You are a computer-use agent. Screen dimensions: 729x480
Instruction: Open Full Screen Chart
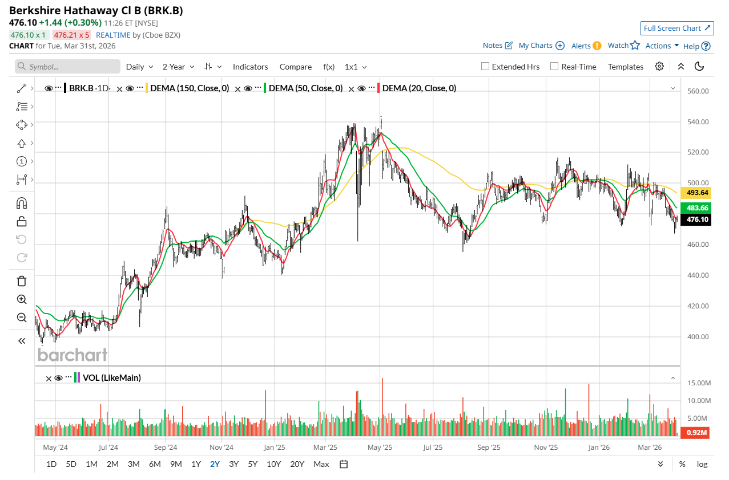coord(677,28)
